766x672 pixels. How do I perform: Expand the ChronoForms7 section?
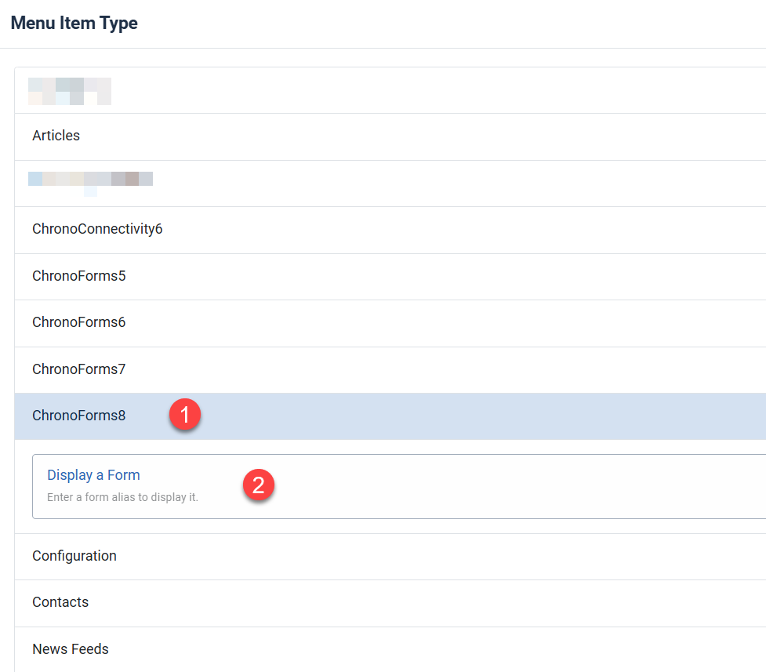coord(78,369)
